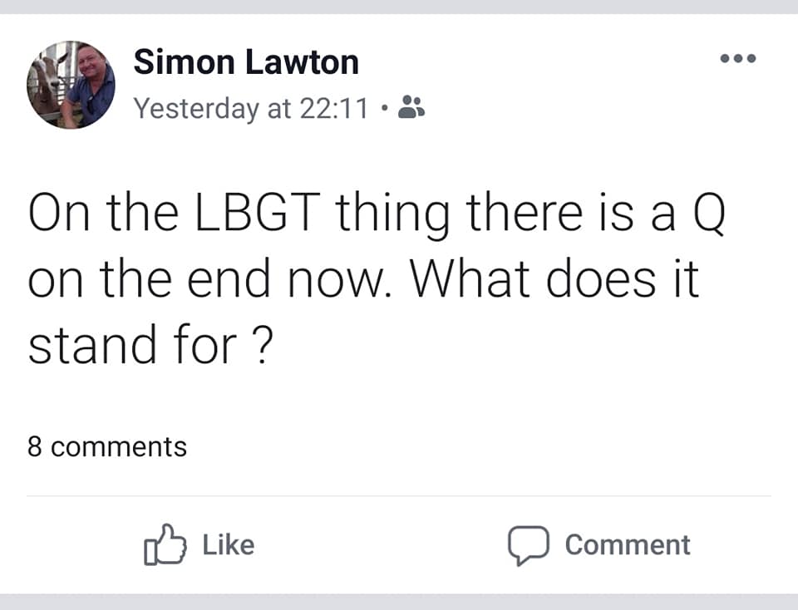Open the Simon Lawton profile name link
The height and width of the screenshot is (610, 798).
(246, 62)
